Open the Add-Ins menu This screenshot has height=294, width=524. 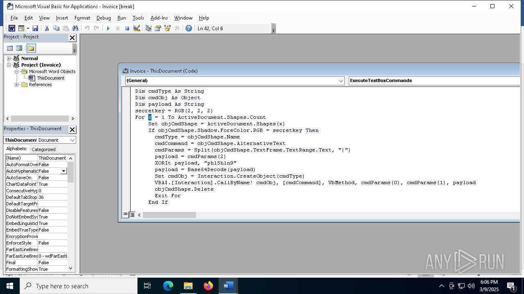click(159, 18)
